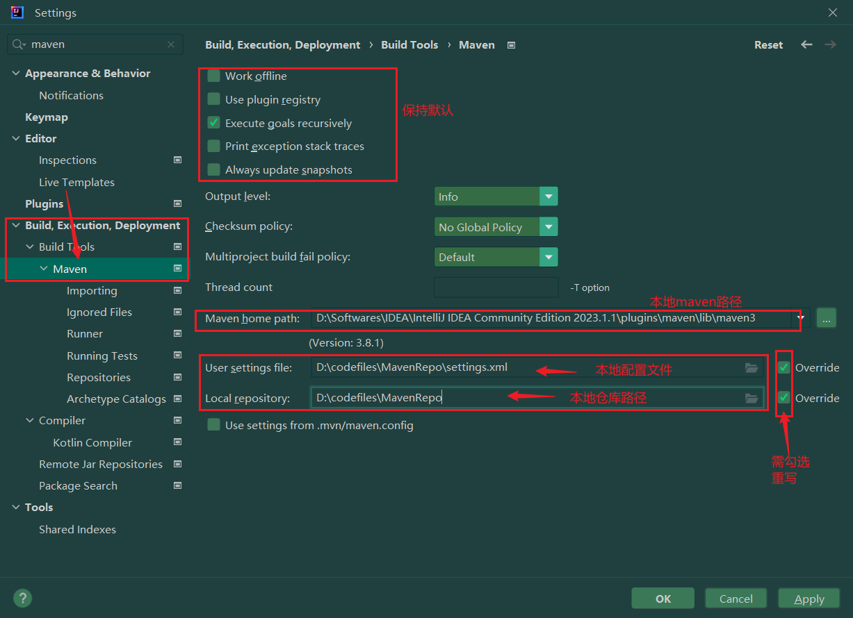Collapse the Compiler node
This screenshot has height=618, width=853.
(x=30, y=420)
